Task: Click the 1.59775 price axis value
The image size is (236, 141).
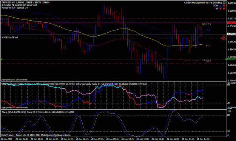Action: (x=232, y=18)
